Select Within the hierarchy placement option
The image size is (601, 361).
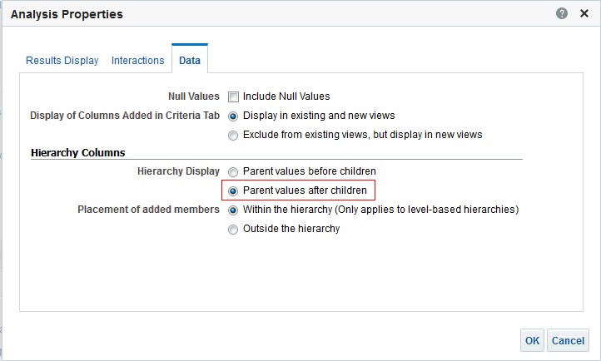point(234,210)
